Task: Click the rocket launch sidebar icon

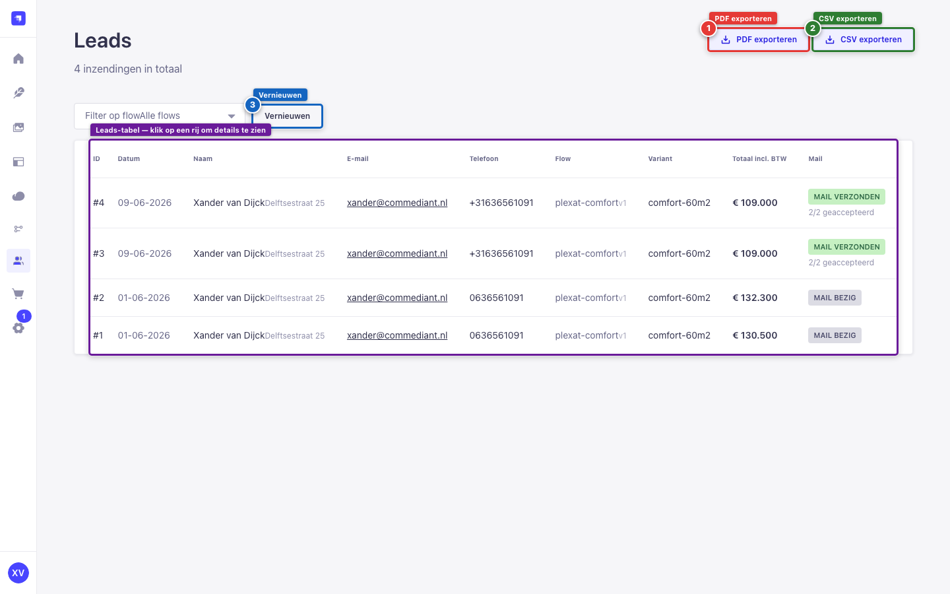Action: (x=18, y=93)
